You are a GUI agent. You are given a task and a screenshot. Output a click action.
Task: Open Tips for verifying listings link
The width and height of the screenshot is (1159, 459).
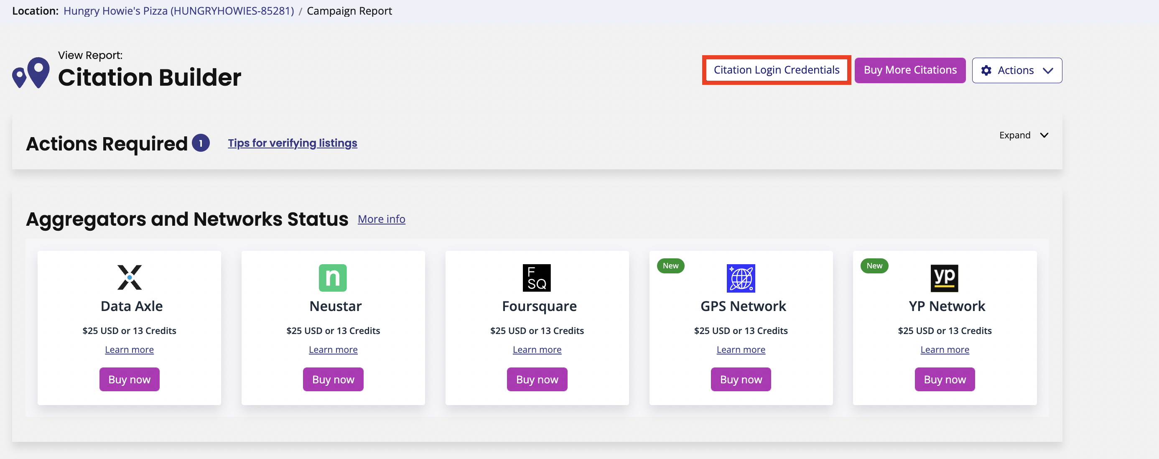coord(293,143)
